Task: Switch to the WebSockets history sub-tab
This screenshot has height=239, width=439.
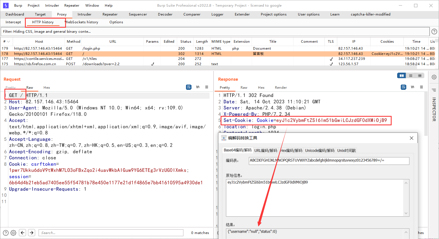Action: click(x=81, y=22)
